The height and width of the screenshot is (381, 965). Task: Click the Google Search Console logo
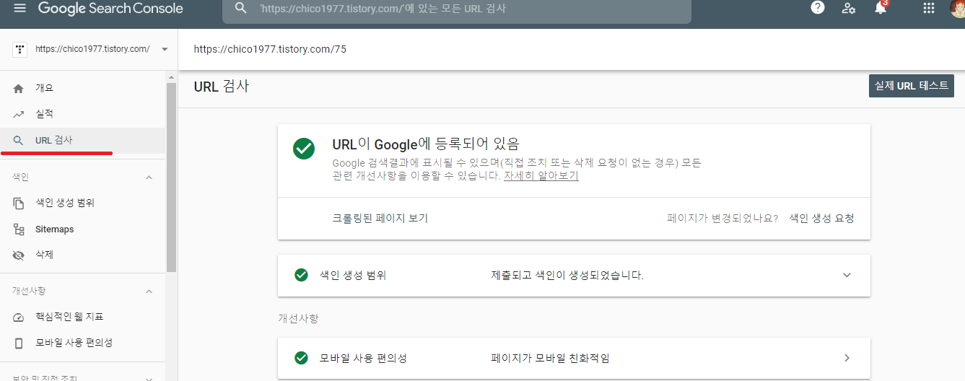[110, 9]
